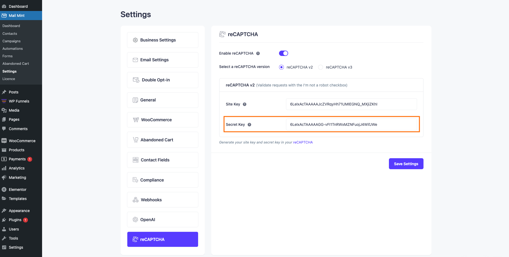Click the WordPress Settings sliders icon

coord(4,247)
